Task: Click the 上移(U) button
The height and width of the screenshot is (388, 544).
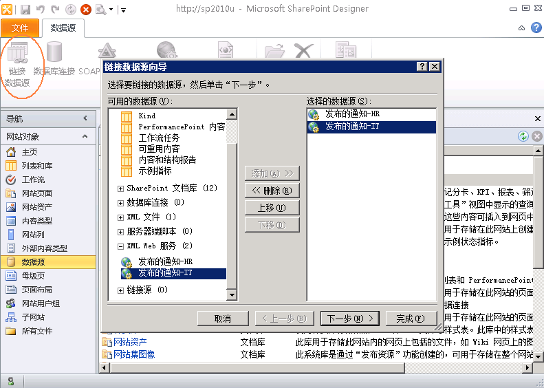Action: pos(272,208)
